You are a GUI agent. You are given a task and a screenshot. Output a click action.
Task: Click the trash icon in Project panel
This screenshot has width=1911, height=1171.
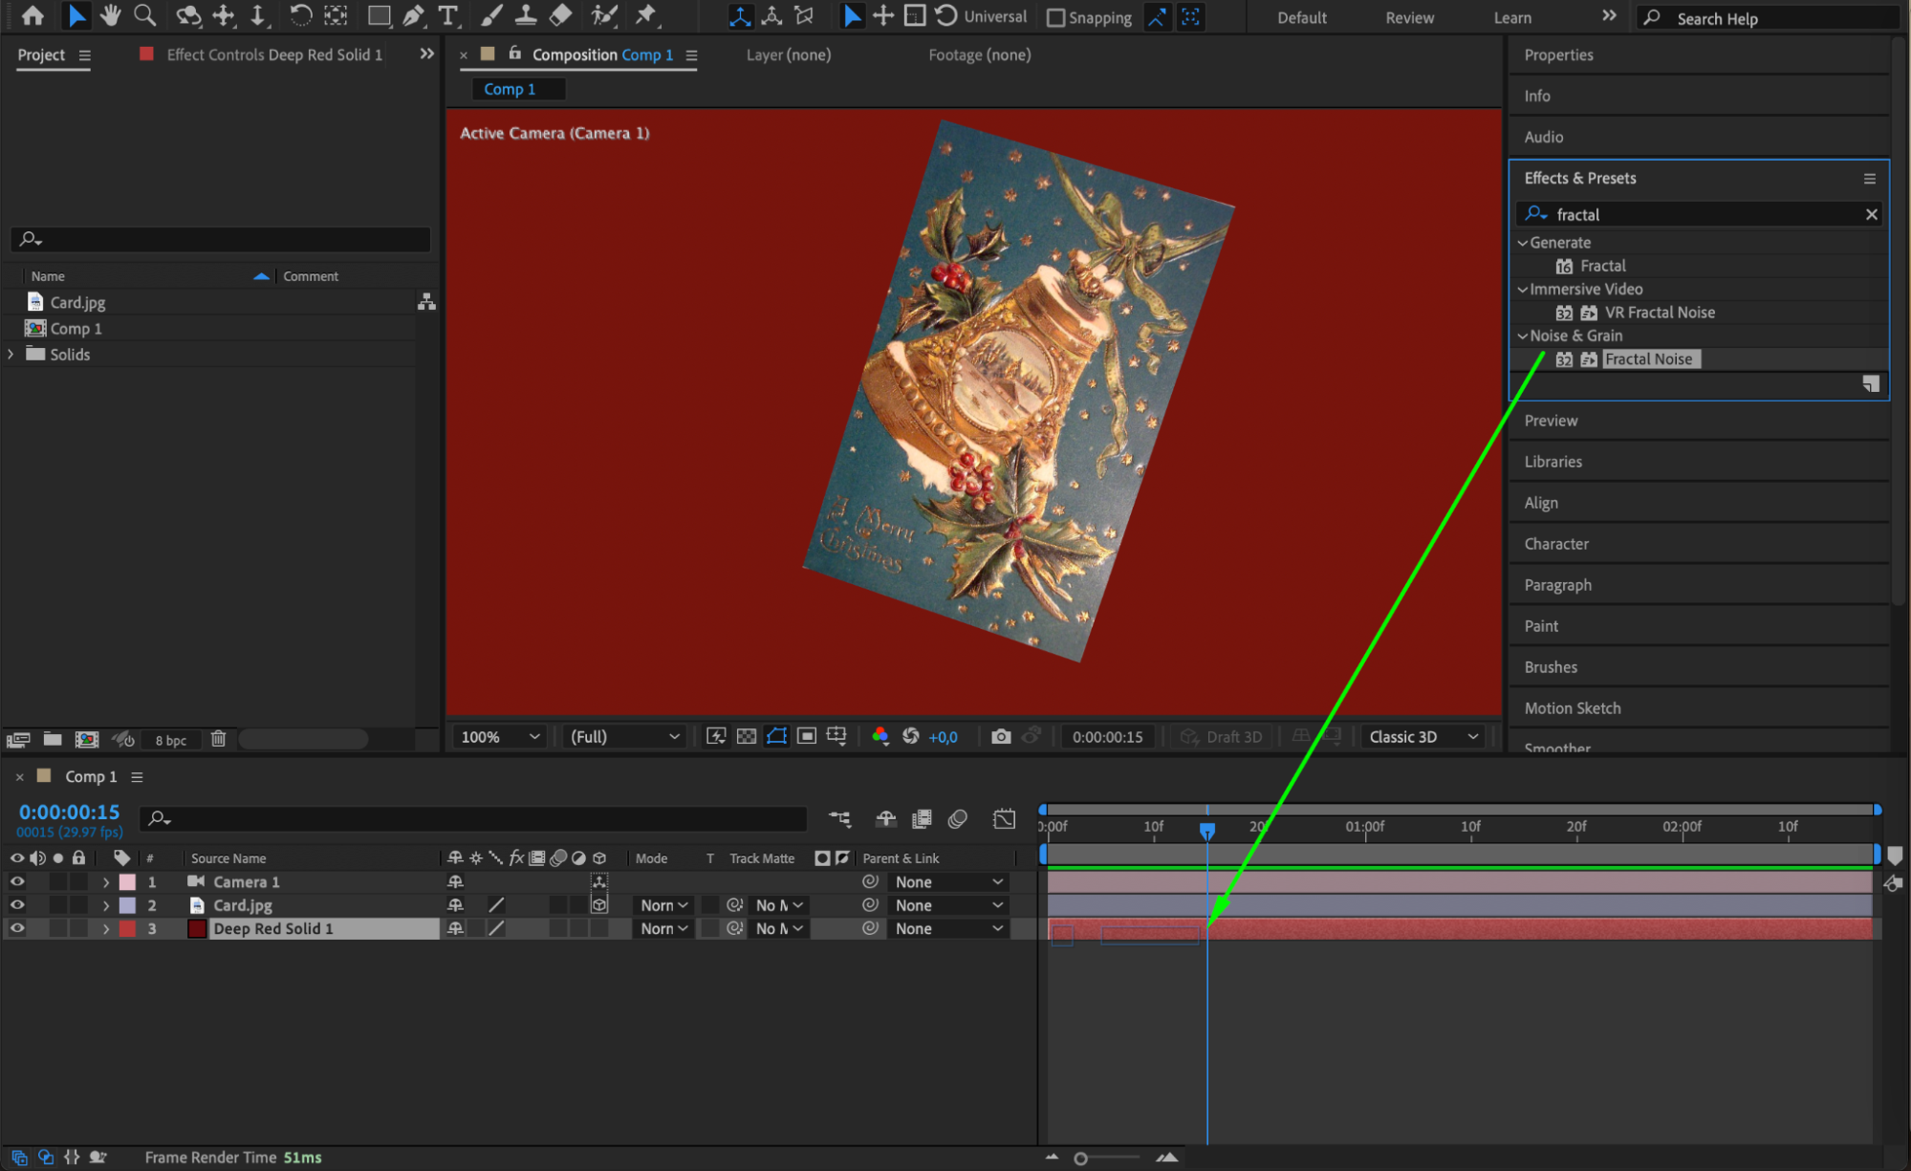[x=218, y=739]
